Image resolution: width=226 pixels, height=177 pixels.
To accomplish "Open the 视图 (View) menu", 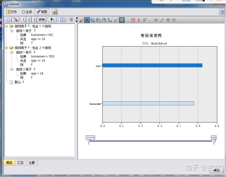I will tap(42, 12).
